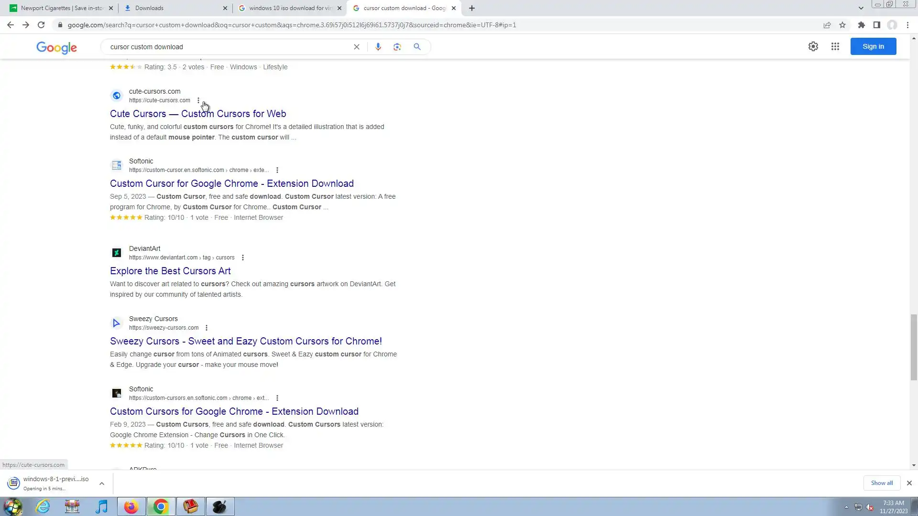Open Google apps grid menu
Viewport: 918px width, 516px height.
tap(835, 46)
